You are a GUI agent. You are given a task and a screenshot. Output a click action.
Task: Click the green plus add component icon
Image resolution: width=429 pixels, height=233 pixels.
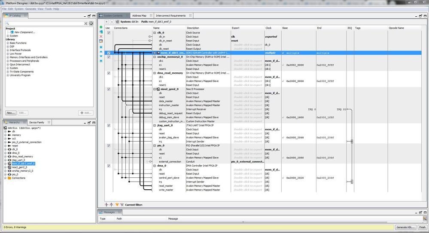pyautogui.click(x=101, y=27)
